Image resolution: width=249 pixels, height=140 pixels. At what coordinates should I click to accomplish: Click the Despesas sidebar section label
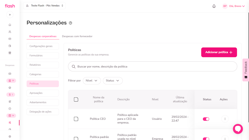10,65
